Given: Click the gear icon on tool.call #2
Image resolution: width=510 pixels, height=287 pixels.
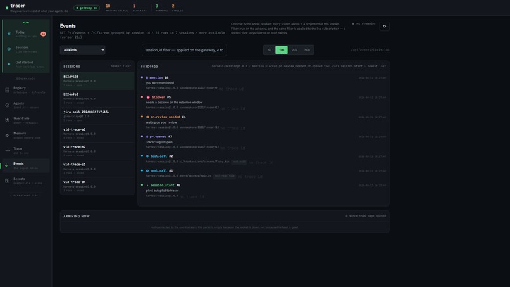Looking at the screenshot, I should pos(147,156).
